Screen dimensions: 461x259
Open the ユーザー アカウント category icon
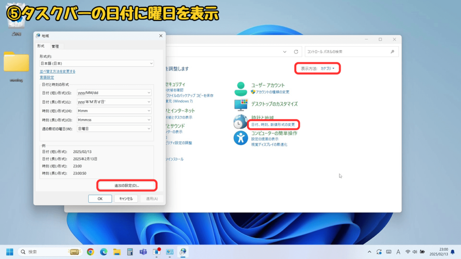(240, 88)
